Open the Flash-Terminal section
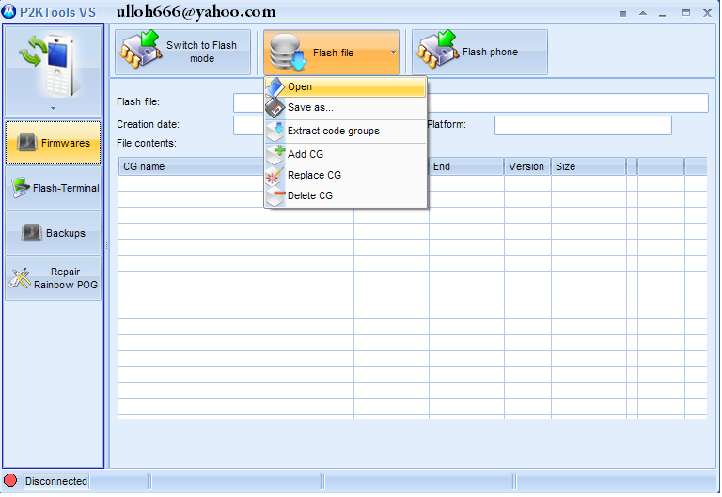Image resolution: width=722 pixels, height=497 pixels. [x=53, y=188]
